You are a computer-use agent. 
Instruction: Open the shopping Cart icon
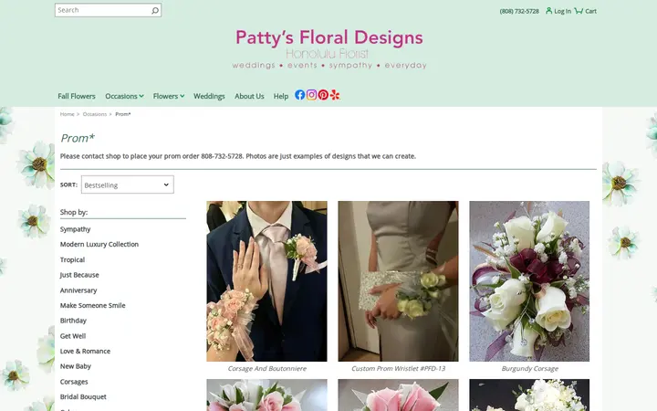pos(579,10)
